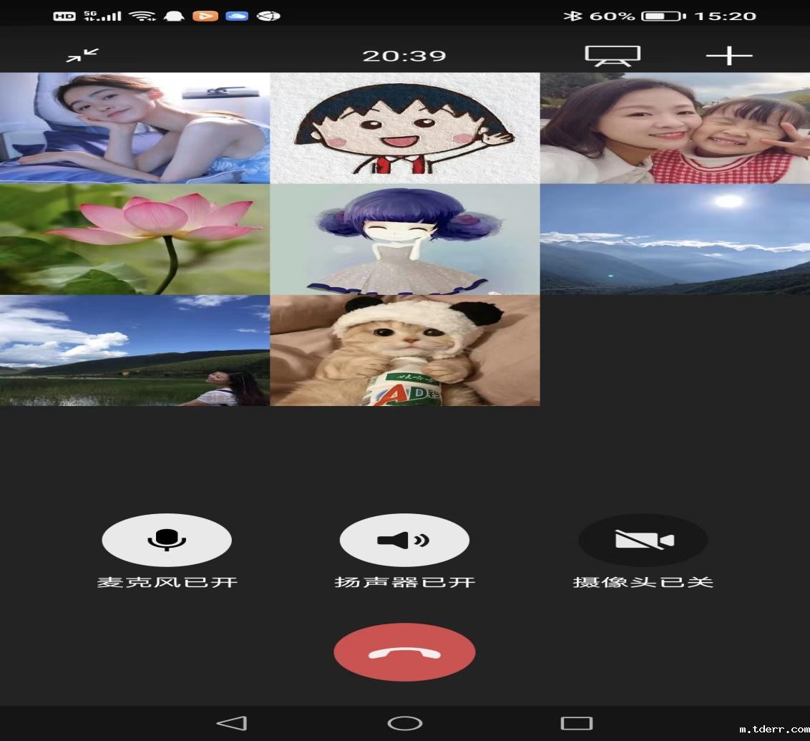Mute the microphone
The width and height of the screenshot is (810, 741).
click(x=167, y=540)
